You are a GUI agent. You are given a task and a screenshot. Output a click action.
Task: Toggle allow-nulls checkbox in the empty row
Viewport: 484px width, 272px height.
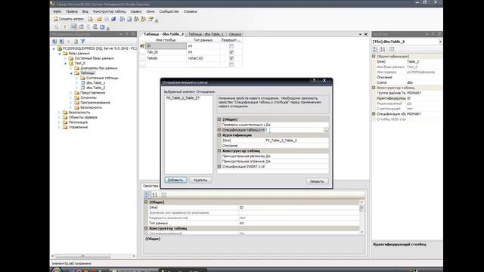click(x=231, y=64)
